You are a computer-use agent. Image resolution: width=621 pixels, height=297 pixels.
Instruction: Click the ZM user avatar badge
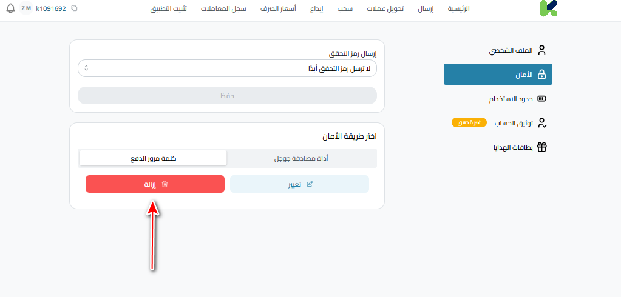point(26,9)
